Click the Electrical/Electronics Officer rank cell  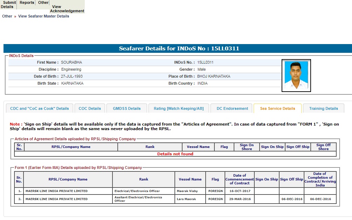143,191
